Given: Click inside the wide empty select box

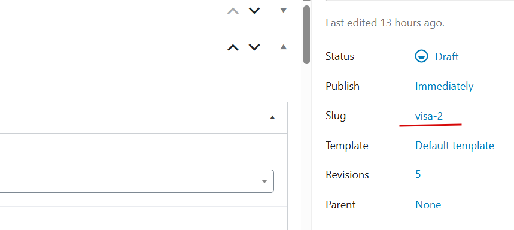Looking at the screenshot, I should [x=136, y=181].
